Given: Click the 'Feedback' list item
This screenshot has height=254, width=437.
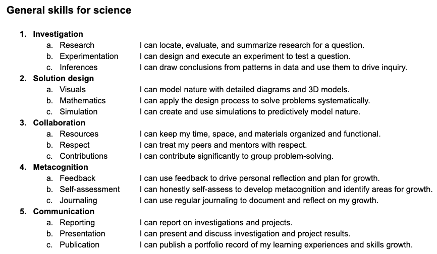Looking at the screenshot, I should coord(78,178).
